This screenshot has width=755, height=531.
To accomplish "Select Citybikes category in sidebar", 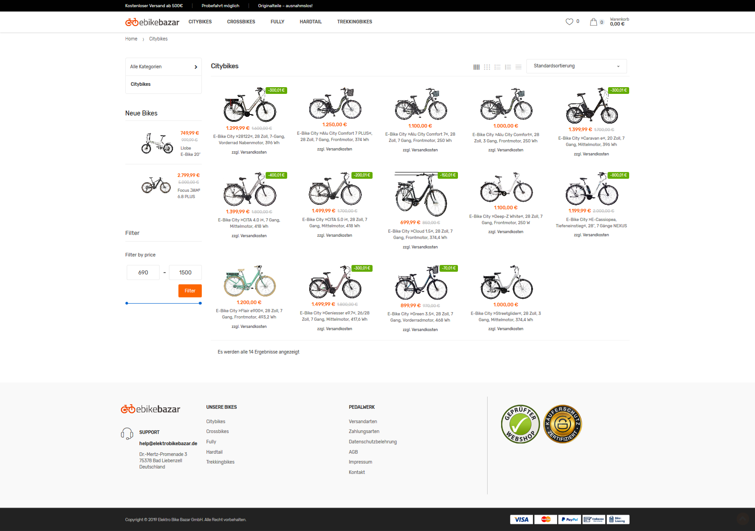I will pyautogui.click(x=141, y=84).
